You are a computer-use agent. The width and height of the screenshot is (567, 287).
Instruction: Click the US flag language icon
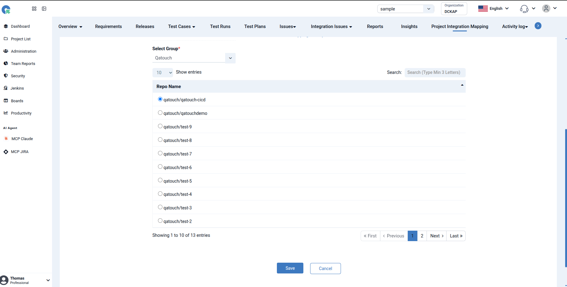point(483,9)
